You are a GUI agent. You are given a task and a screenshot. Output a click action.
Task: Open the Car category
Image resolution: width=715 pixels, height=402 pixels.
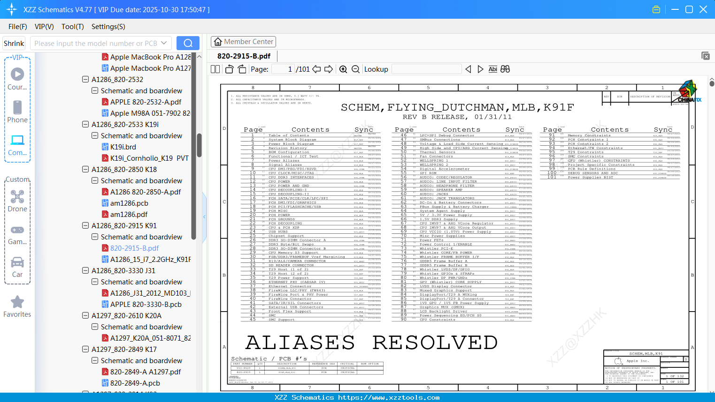click(17, 267)
